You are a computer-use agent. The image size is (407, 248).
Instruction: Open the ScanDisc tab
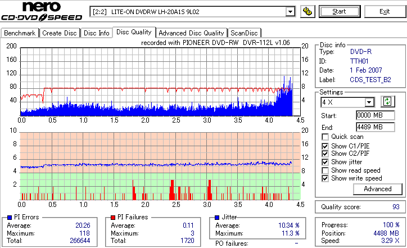click(x=244, y=33)
